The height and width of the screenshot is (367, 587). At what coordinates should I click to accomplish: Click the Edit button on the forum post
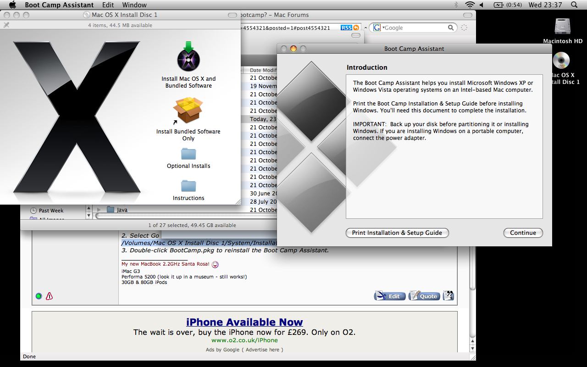[390, 295]
